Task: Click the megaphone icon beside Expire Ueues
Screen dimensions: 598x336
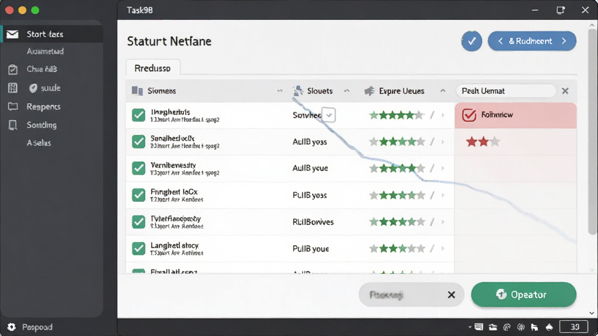Action: (369, 90)
